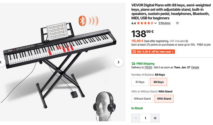Show previous product image arrow
213x125 pixels.
pyautogui.click(x=1, y=62)
